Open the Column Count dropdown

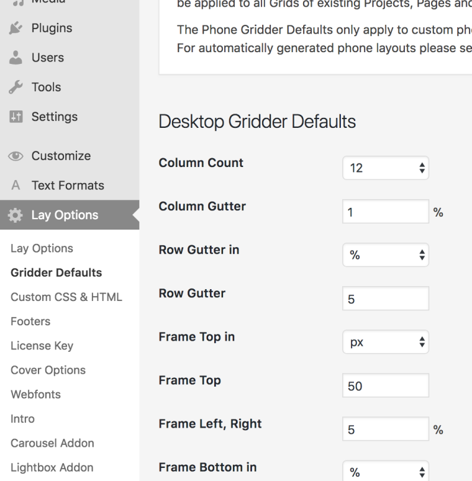tap(385, 168)
